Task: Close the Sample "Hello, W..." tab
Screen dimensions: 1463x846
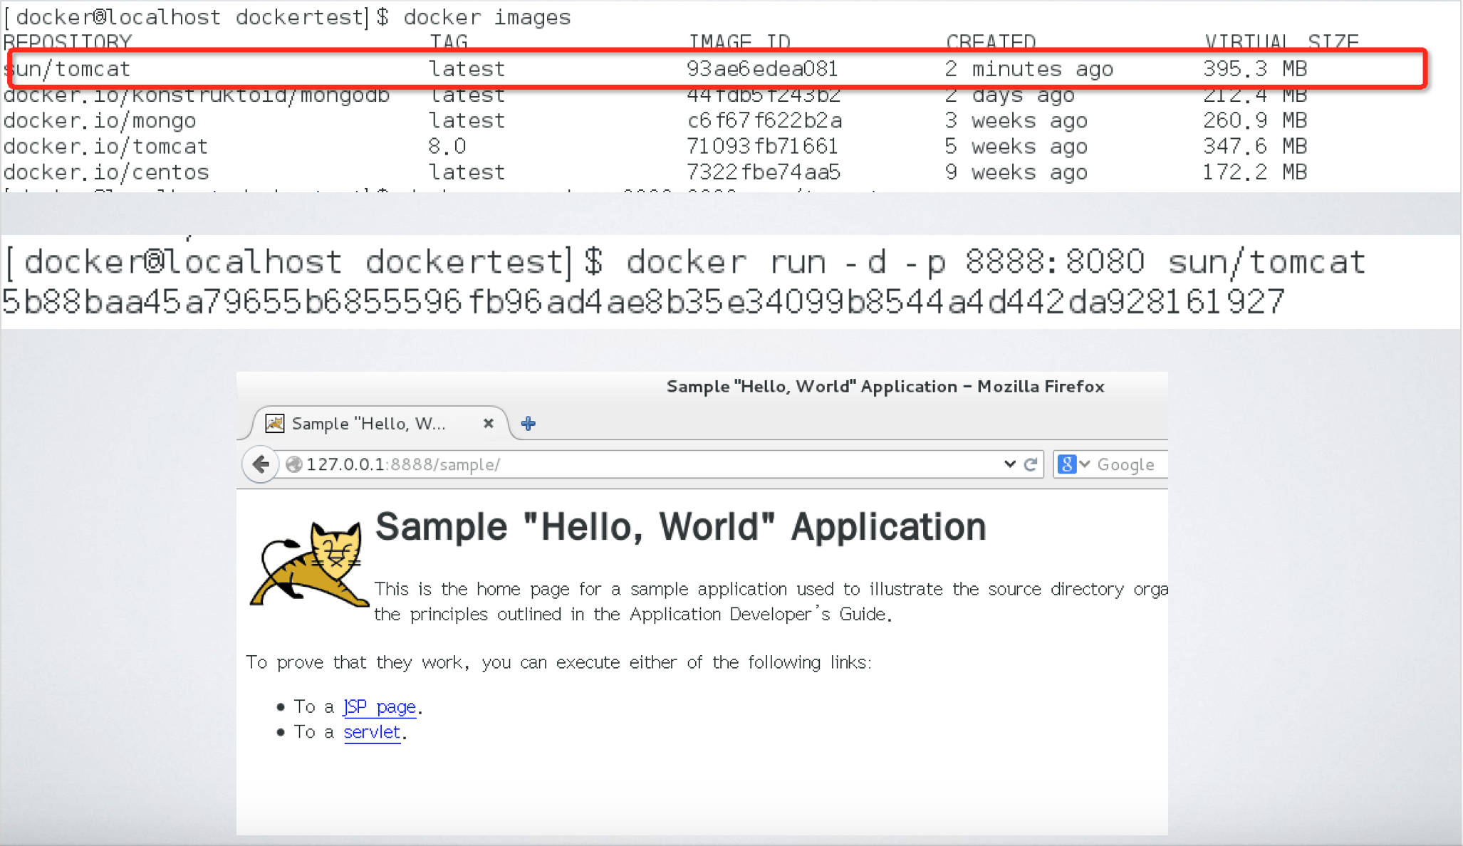Action: [x=488, y=424]
